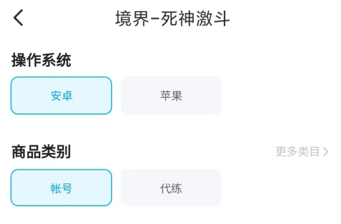Tap the back arrow icon
Screen dimensions: 341x224
[x=18, y=19]
